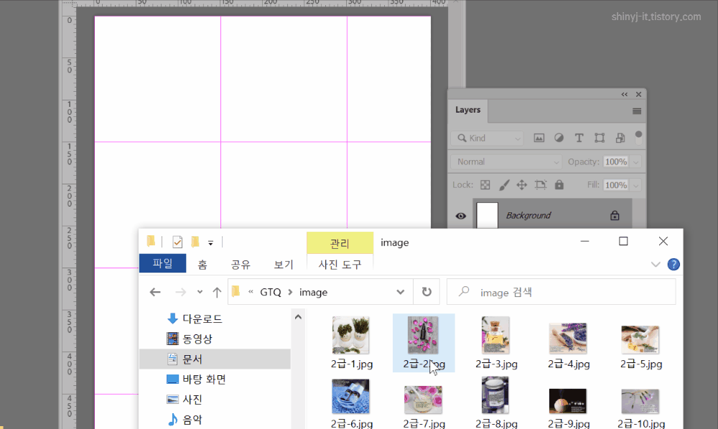Lock image pixels brush icon
718x429 pixels.
click(x=504, y=185)
